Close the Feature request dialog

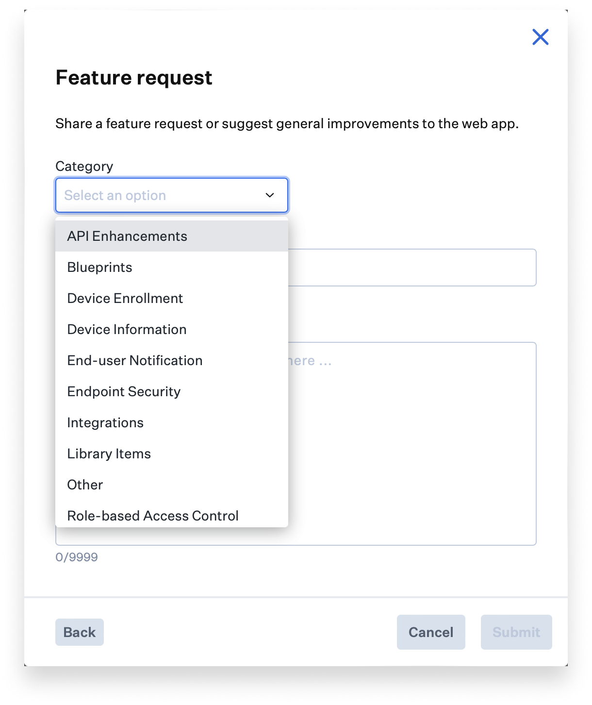coord(540,37)
